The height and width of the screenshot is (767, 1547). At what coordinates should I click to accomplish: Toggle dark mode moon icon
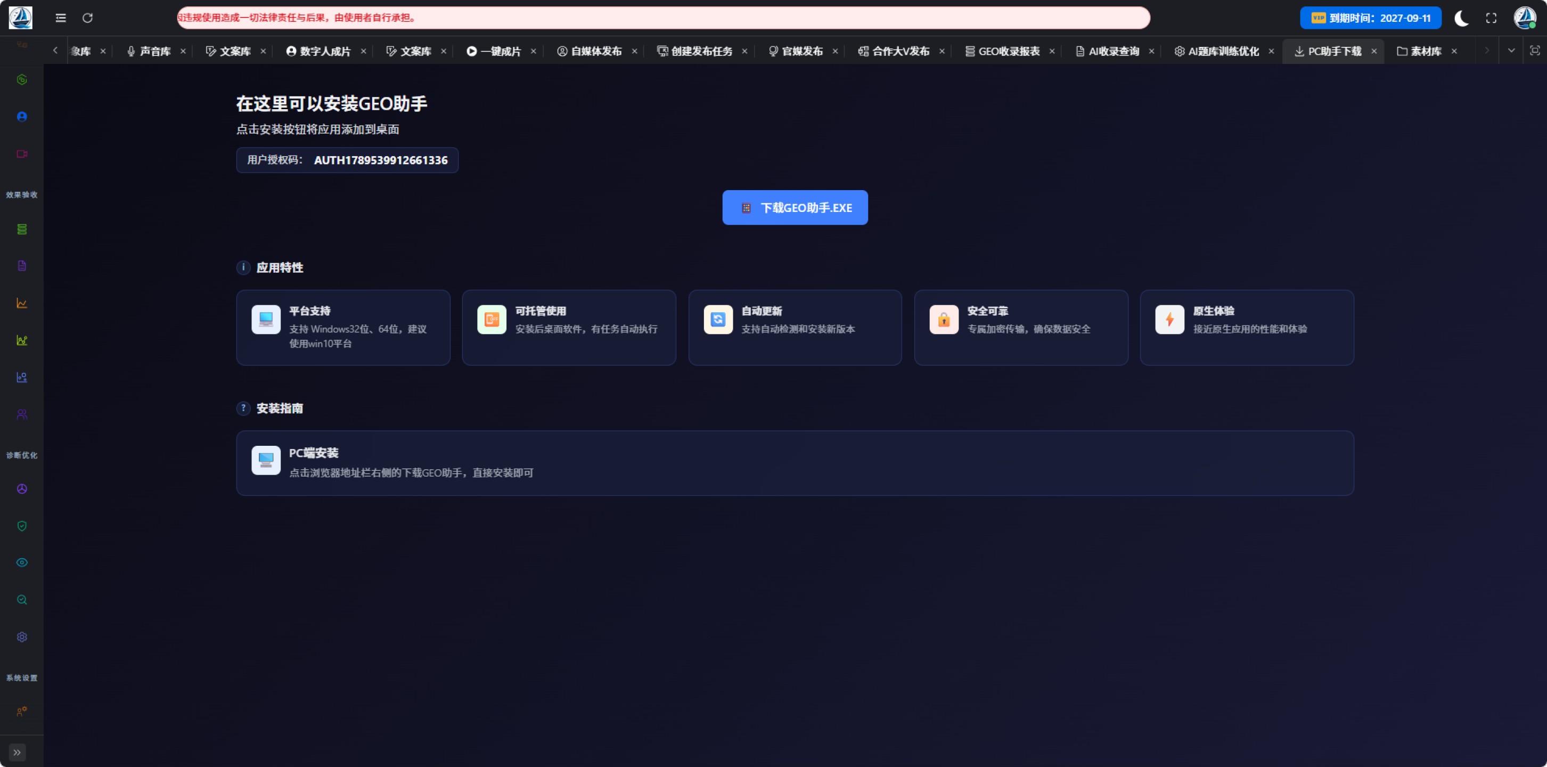point(1462,18)
